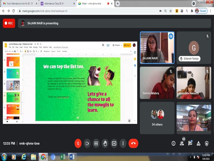Click meeting code vmk-qhmx-bne text

[x=29, y=144]
